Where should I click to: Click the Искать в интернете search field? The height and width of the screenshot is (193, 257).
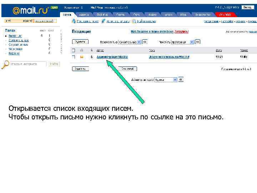(x=28, y=64)
